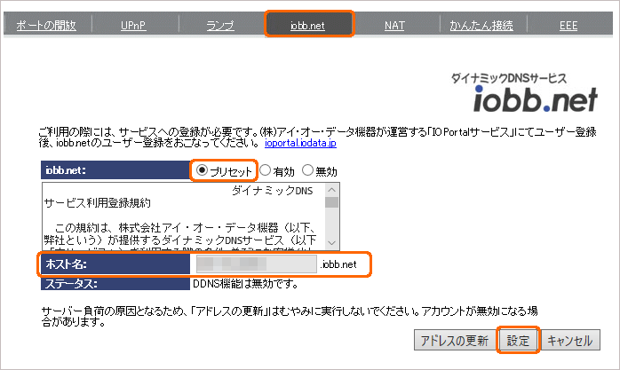Click the キャンセル button

point(569,341)
